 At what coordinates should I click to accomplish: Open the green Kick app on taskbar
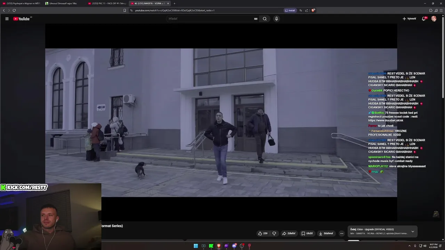click(211, 246)
